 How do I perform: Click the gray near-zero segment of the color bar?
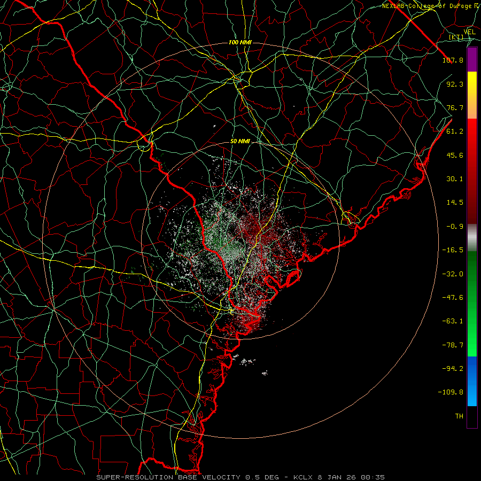click(472, 238)
